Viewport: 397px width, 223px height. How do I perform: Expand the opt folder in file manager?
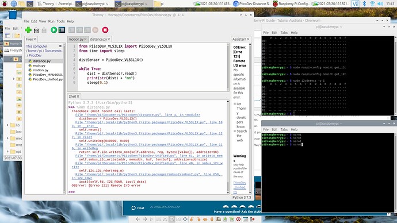tap(7, 152)
